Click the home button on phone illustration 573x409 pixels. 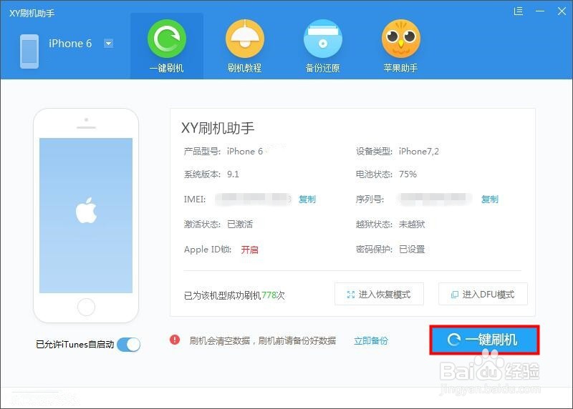point(86,307)
